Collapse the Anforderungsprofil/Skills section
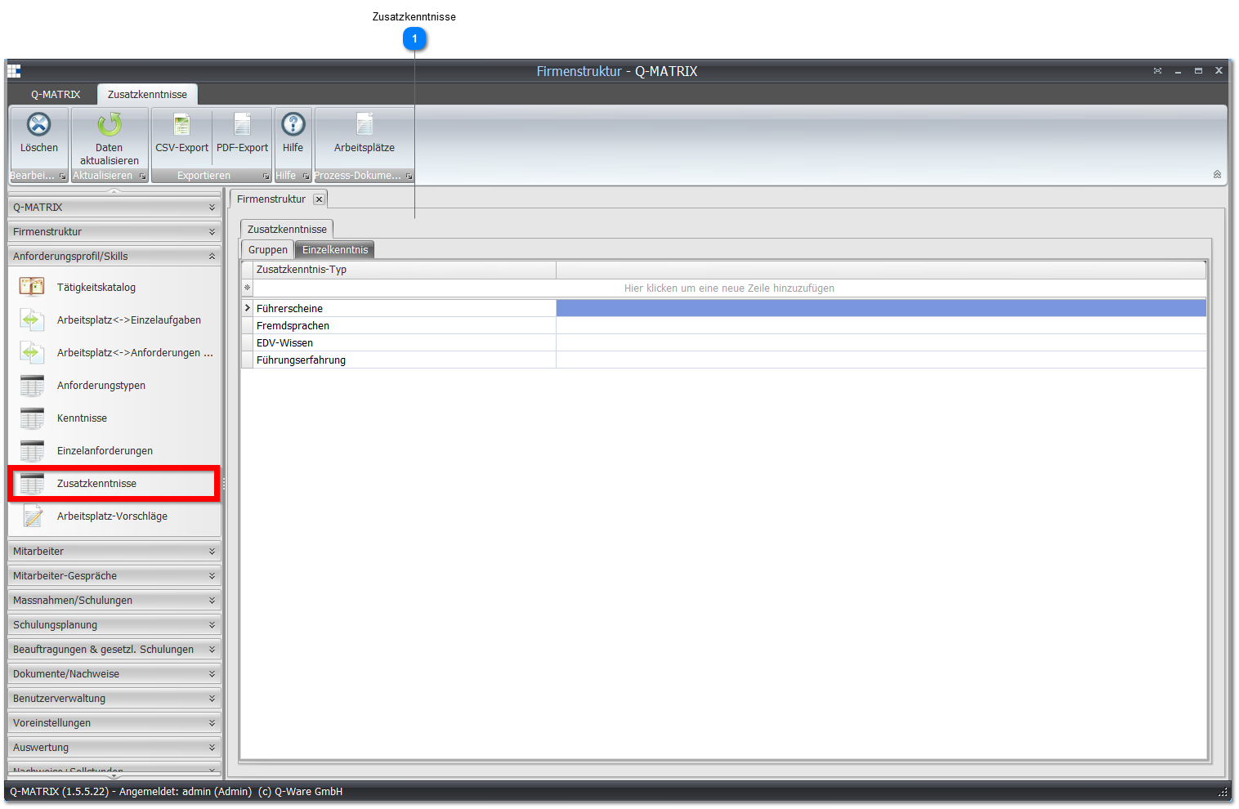The image size is (1239, 809). pos(114,257)
